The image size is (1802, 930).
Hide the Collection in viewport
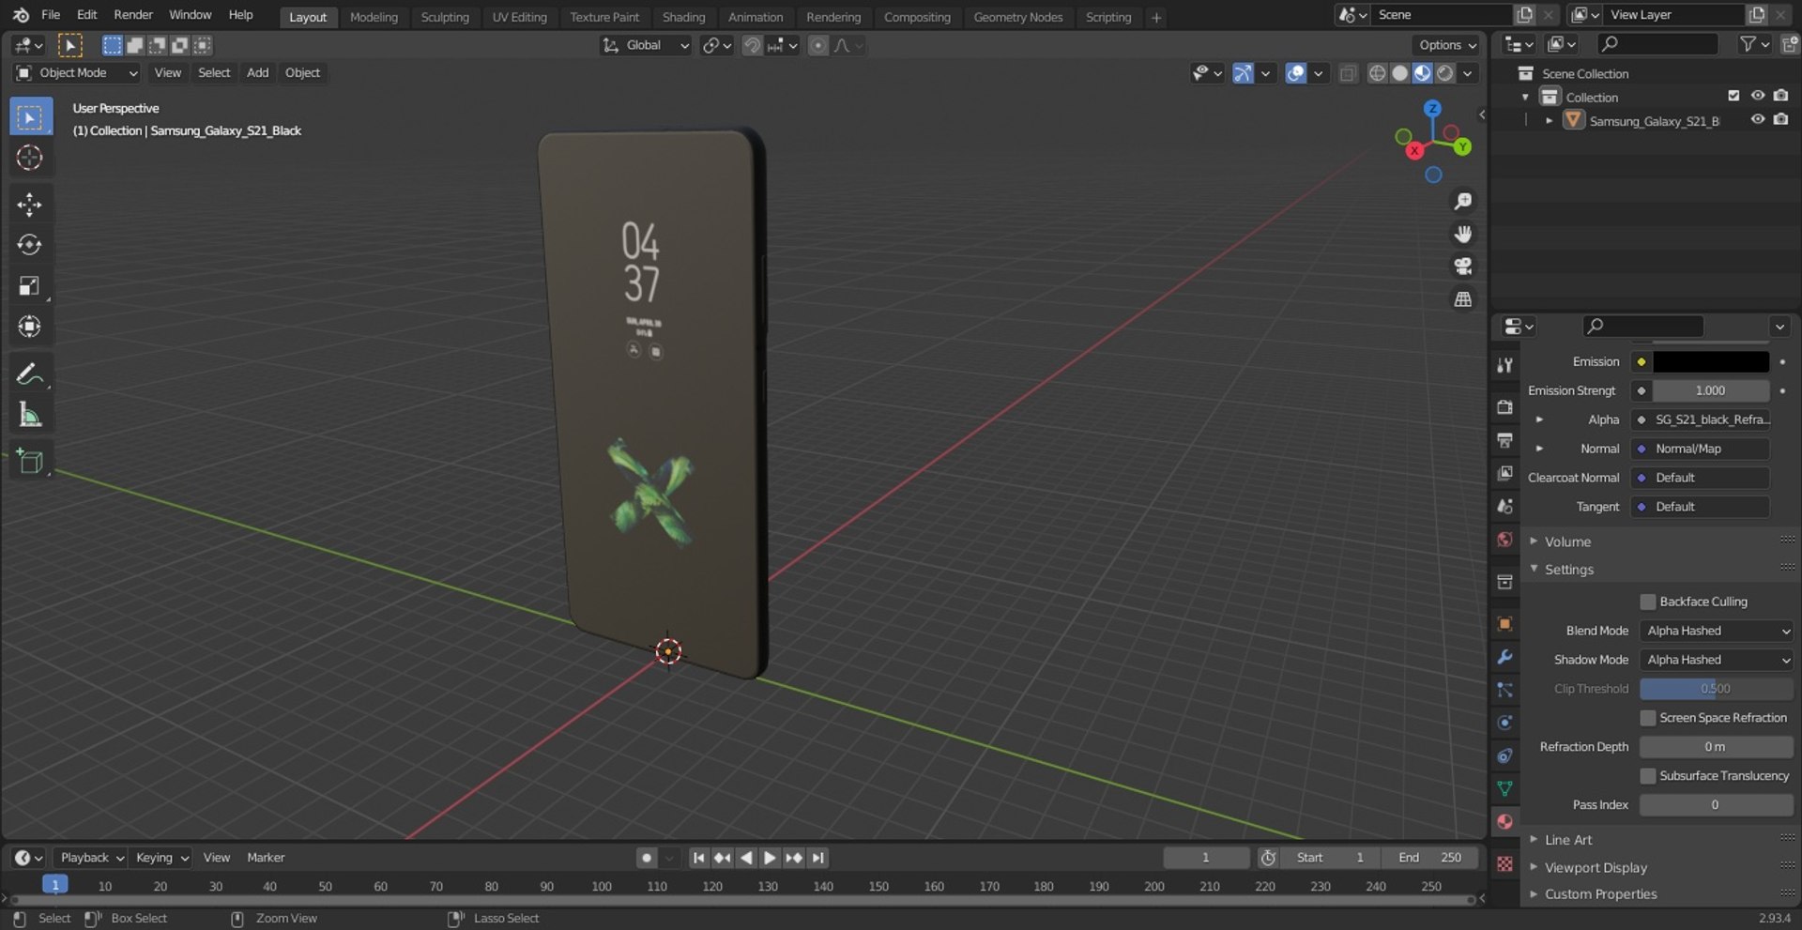(1758, 96)
